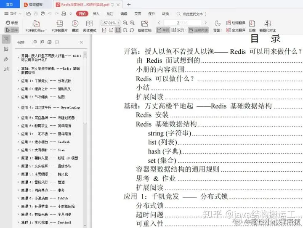Click 划词翻译 word translation

pos(236,23)
